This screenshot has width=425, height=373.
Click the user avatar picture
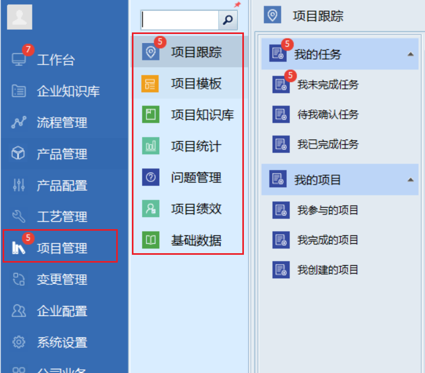click(x=19, y=17)
